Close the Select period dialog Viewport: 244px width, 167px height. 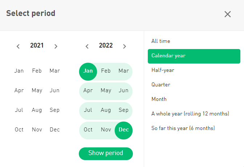pyautogui.click(x=228, y=14)
